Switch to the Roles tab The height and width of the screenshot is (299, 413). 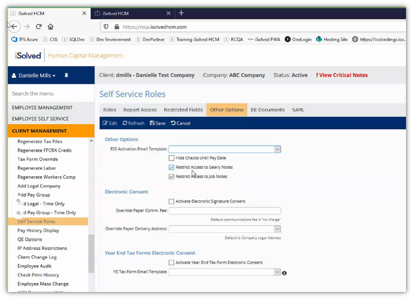click(109, 110)
